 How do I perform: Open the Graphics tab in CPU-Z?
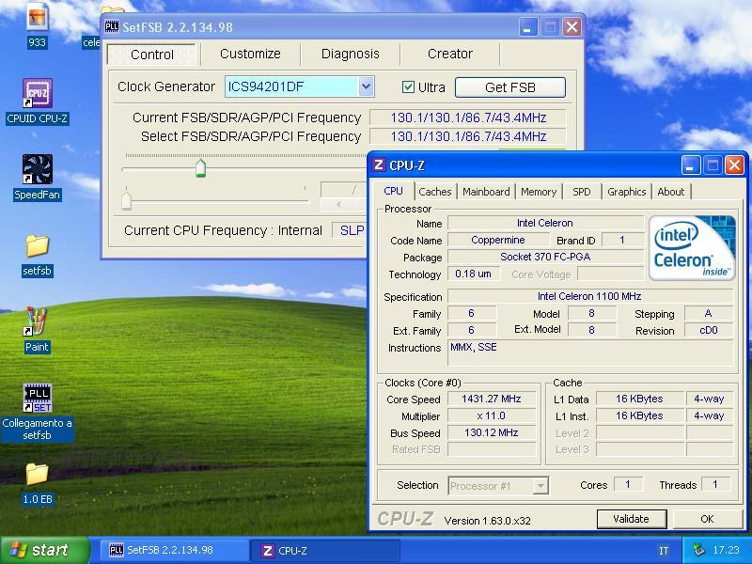pos(626,192)
